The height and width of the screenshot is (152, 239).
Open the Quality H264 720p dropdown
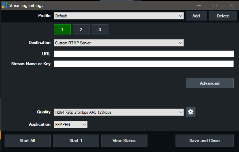[119, 112]
